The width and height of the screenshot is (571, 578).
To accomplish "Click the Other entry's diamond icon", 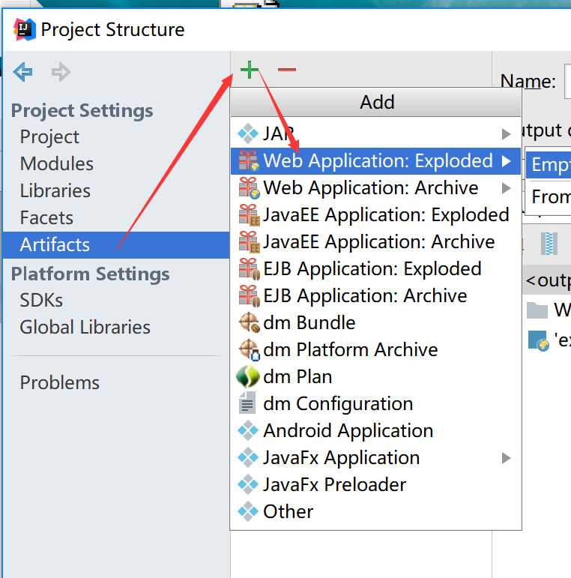I will point(248,511).
